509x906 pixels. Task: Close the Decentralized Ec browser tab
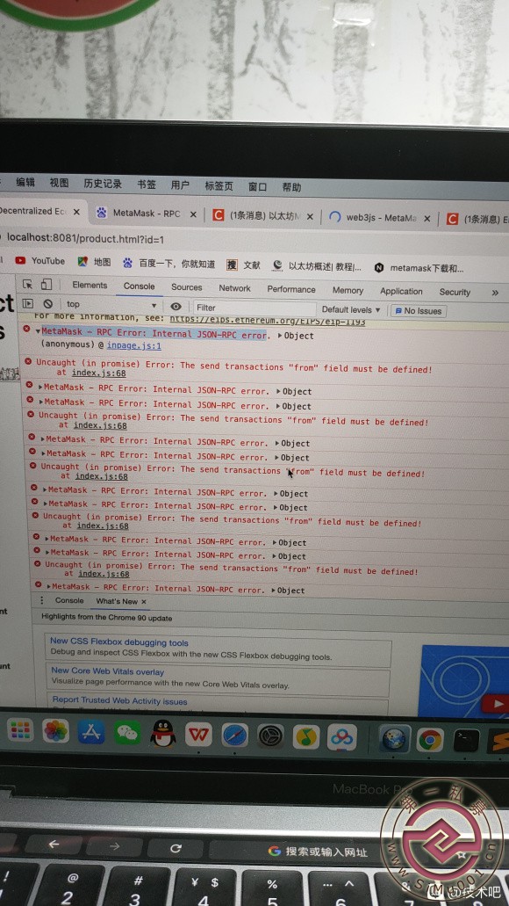click(76, 212)
